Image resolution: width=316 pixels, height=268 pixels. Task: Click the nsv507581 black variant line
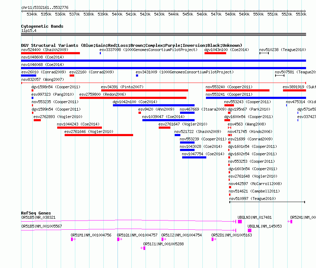280,76
